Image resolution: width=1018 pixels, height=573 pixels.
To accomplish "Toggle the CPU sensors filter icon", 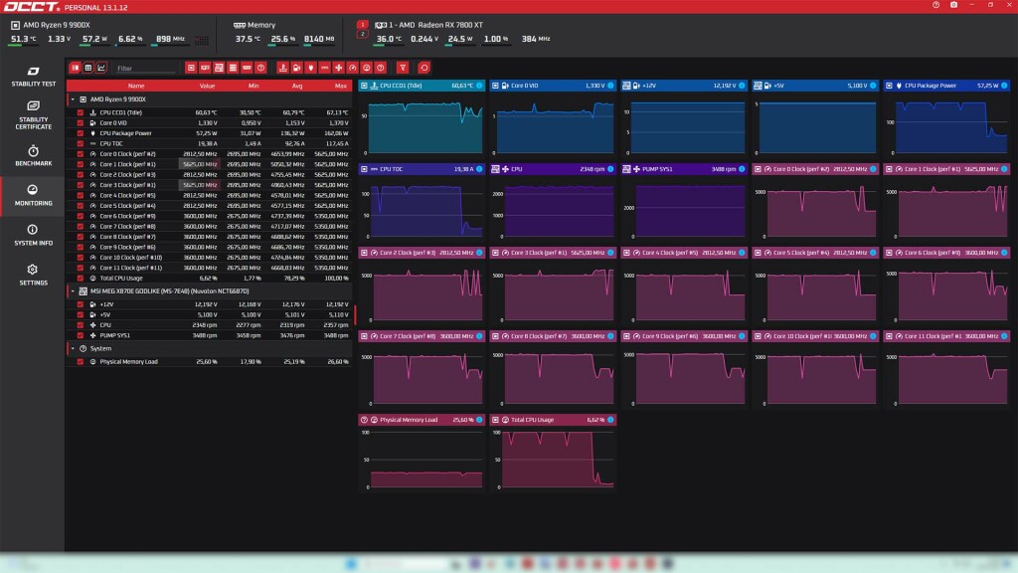I will (x=191, y=68).
